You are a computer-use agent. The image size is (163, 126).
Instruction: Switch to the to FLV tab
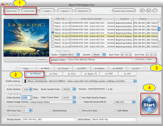[x=136, y=68]
